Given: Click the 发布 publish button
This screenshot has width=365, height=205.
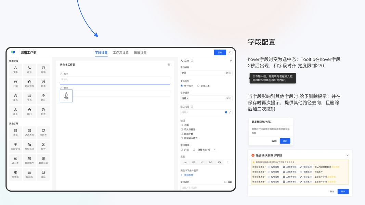Looking at the screenshot, I should [220, 53].
